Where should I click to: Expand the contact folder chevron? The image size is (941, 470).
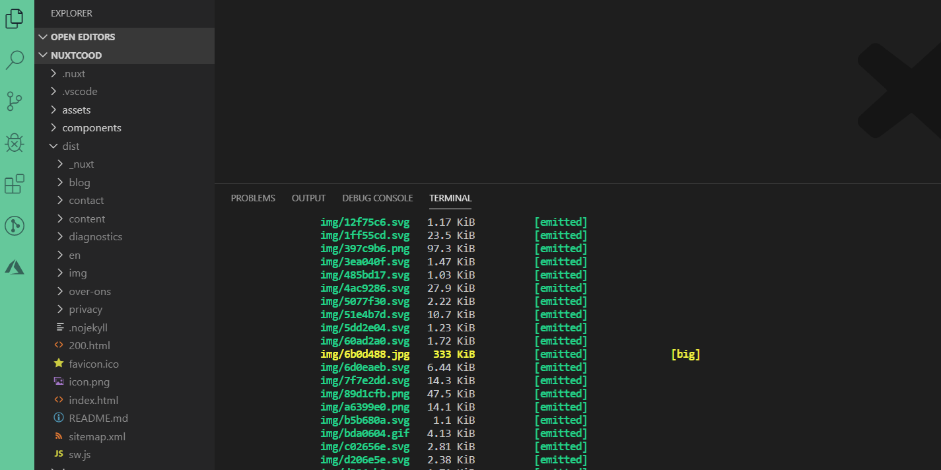[60, 200]
